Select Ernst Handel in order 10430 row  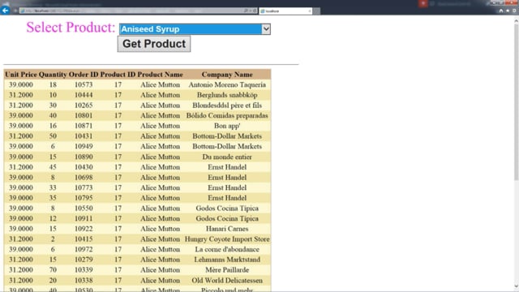tap(227, 167)
